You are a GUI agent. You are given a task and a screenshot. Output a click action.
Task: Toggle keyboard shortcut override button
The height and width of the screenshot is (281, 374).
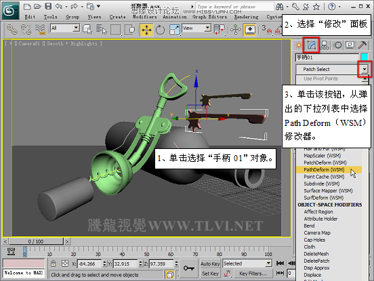tap(250, 30)
